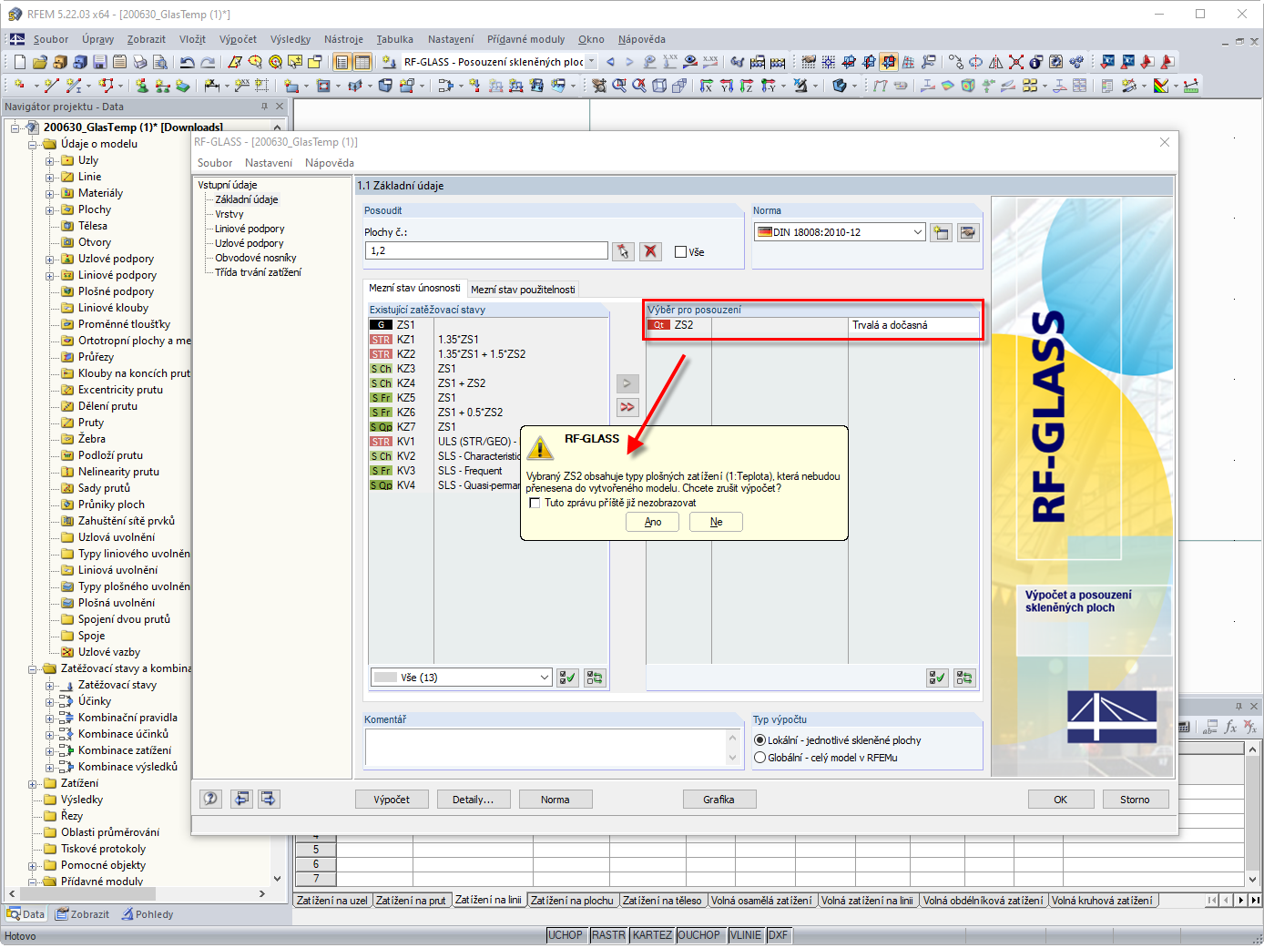Check the Vše checkbox next to surfaces

pos(680,252)
